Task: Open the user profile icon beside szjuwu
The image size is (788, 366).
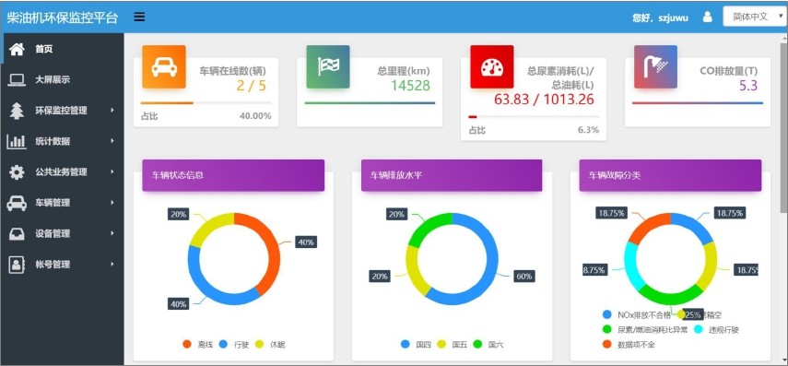Action: pos(708,18)
